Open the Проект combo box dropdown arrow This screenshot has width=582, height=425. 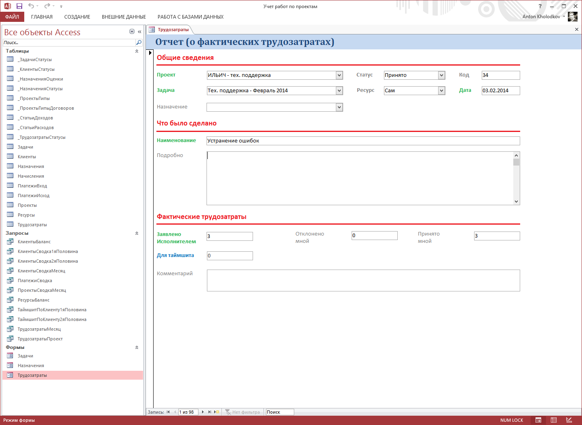click(339, 75)
